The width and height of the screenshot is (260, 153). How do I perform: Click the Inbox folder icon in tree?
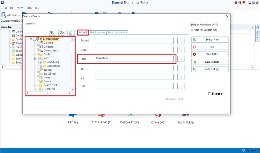(41, 58)
